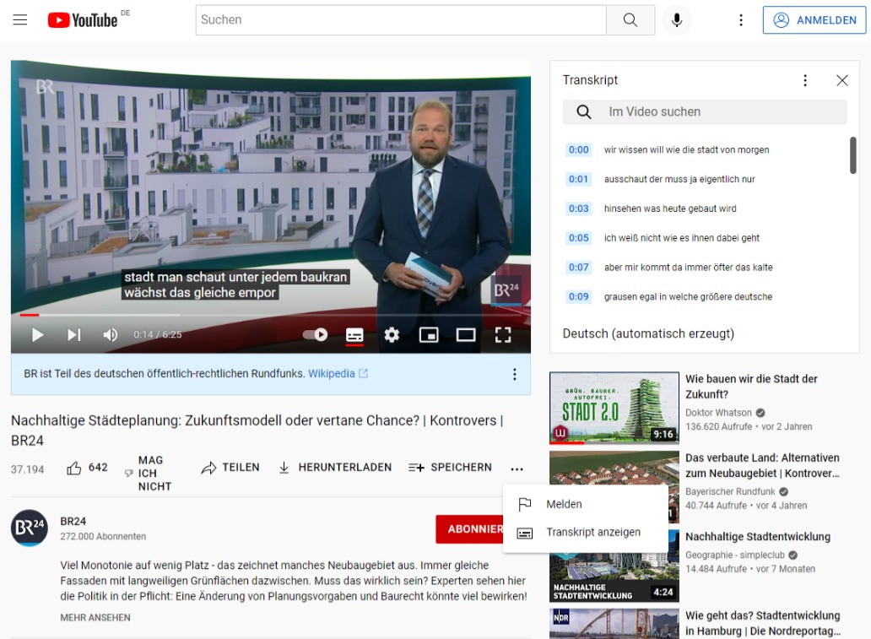Go to YouTube home via logo

pos(83,20)
